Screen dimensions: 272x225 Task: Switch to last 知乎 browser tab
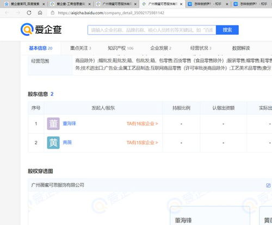(252, 4)
